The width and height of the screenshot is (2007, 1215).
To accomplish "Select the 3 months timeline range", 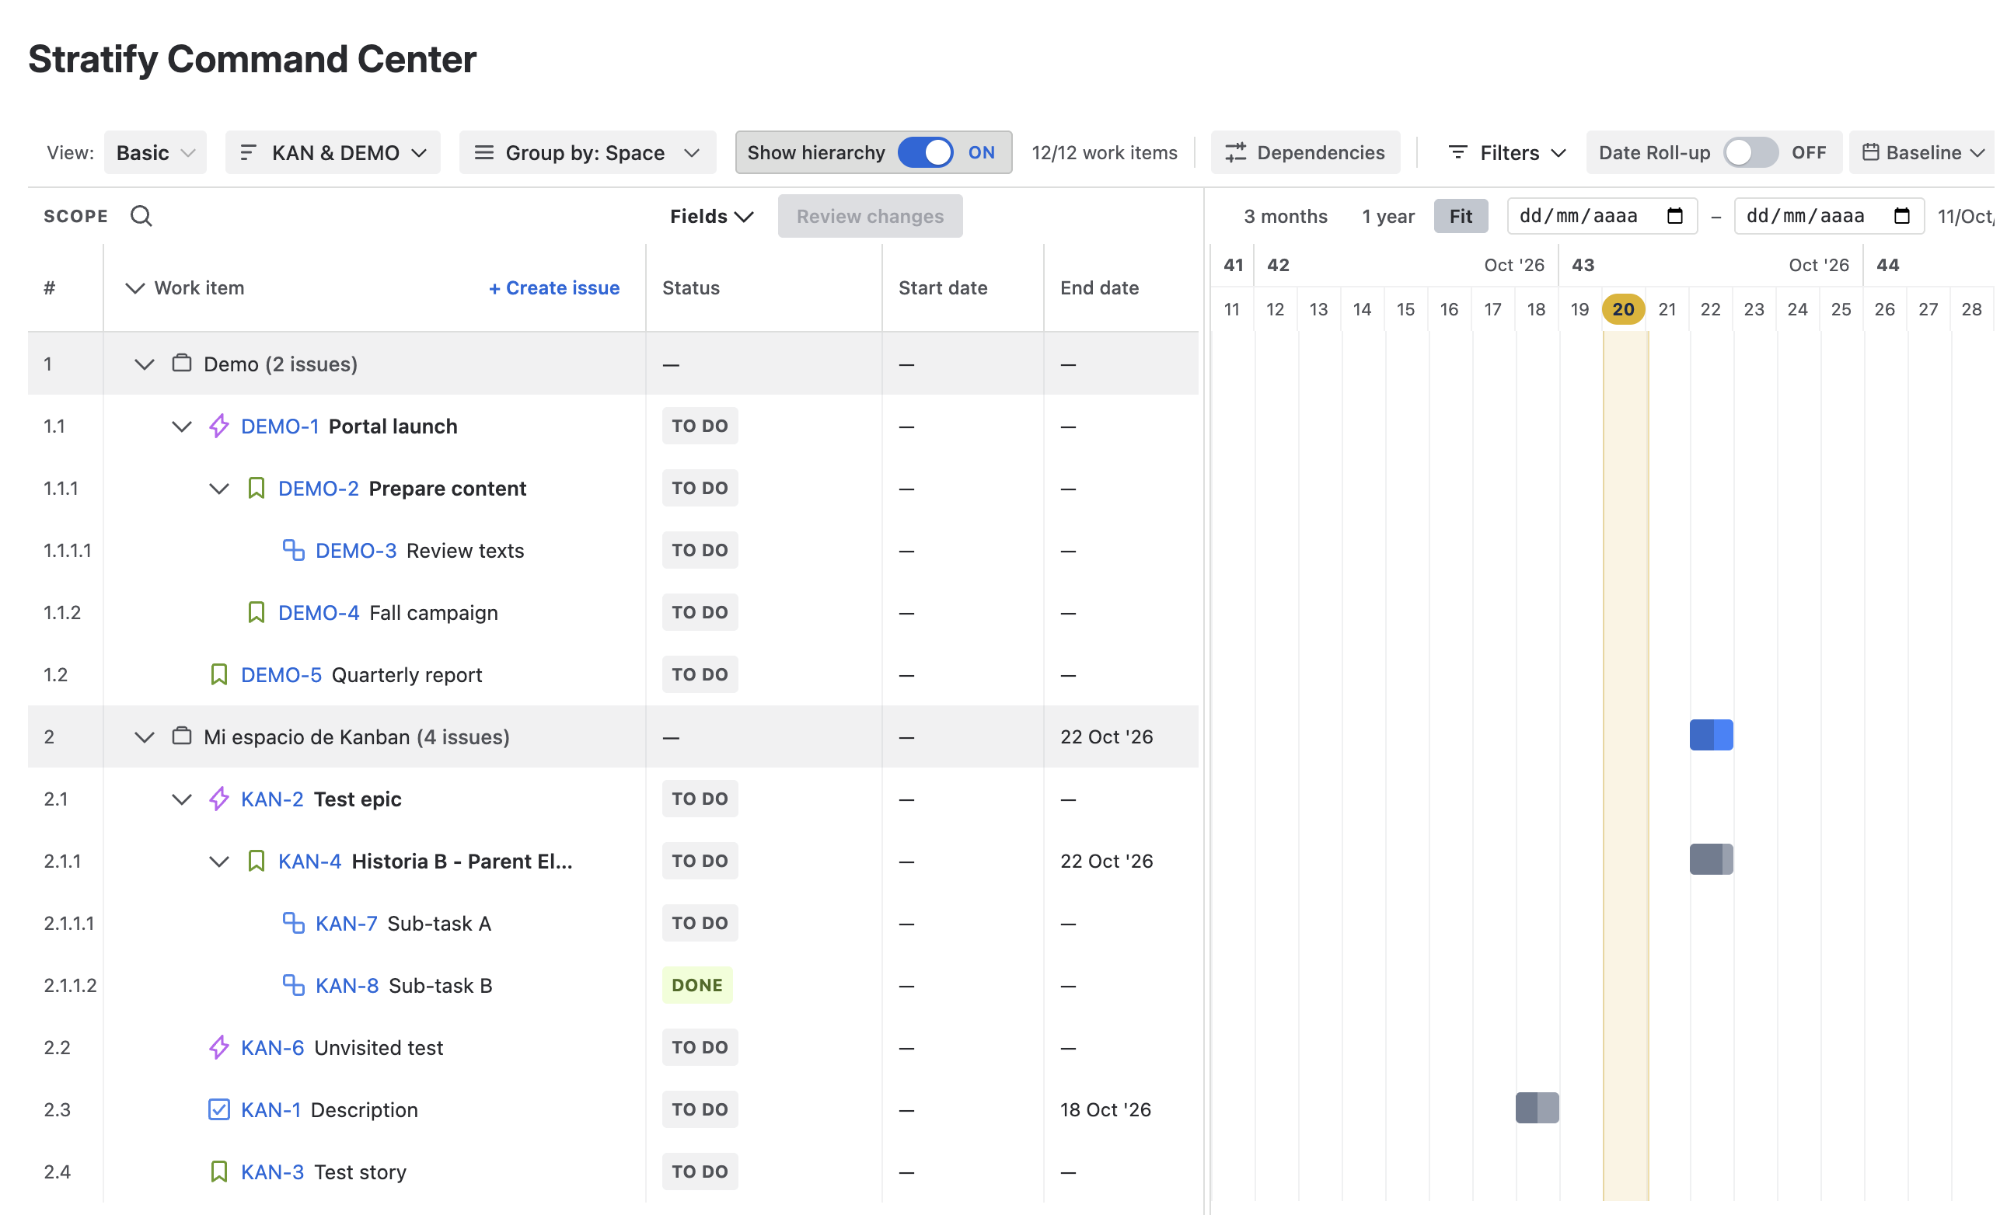I will [x=1286, y=216].
